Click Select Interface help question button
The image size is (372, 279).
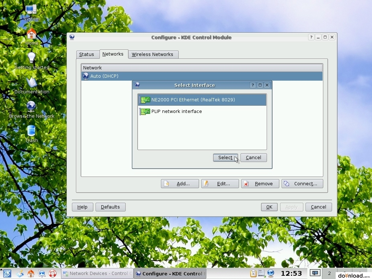pos(253,85)
